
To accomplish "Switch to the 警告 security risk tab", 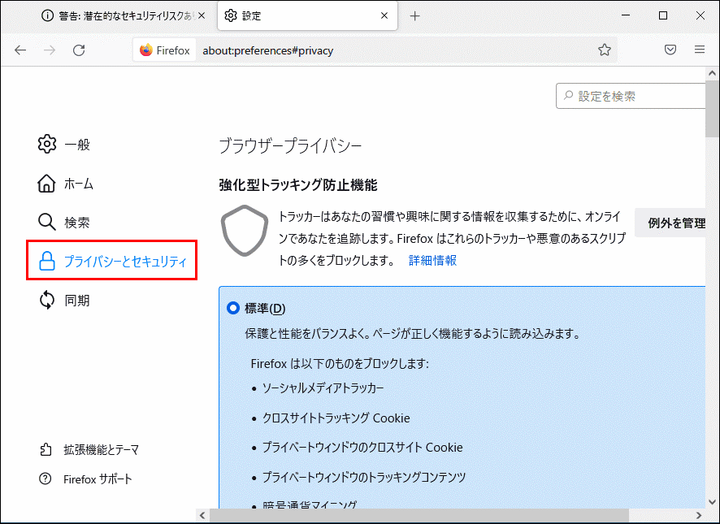I will [x=118, y=15].
